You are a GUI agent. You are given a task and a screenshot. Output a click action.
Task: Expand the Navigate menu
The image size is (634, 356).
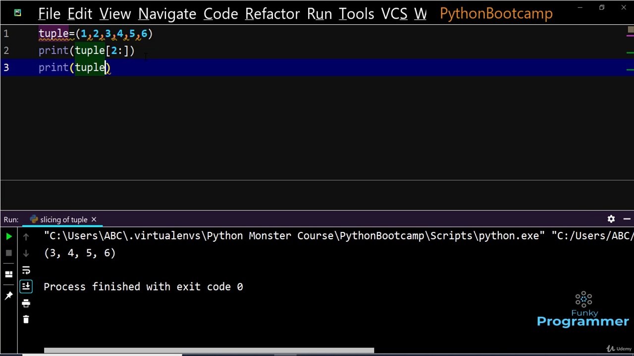pyautogui.click(x=167, y=14)
